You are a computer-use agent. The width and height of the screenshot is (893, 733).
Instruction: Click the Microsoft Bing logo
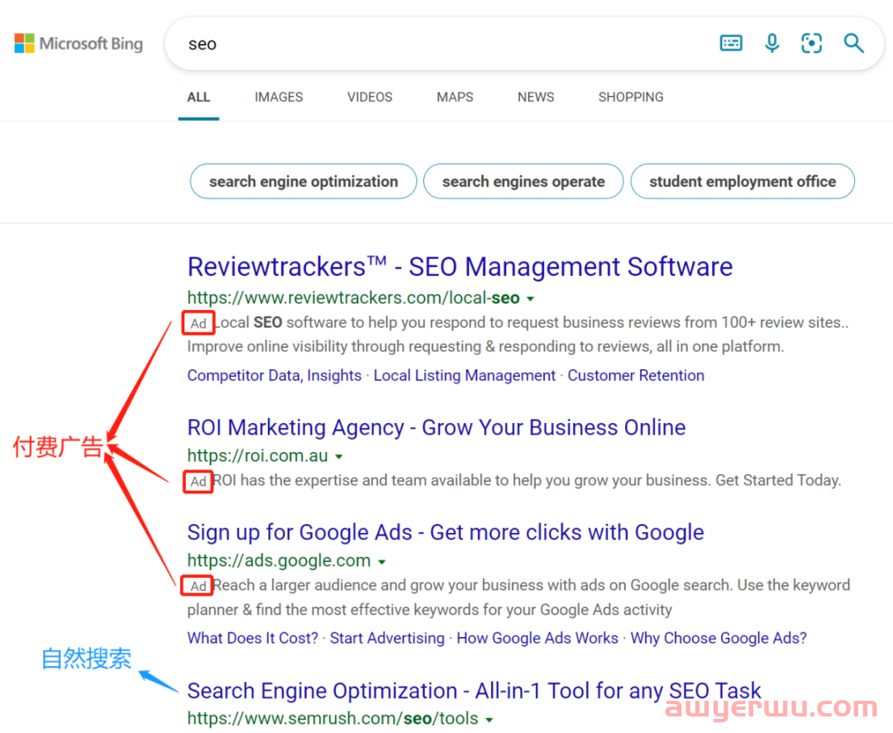[79, 43]
